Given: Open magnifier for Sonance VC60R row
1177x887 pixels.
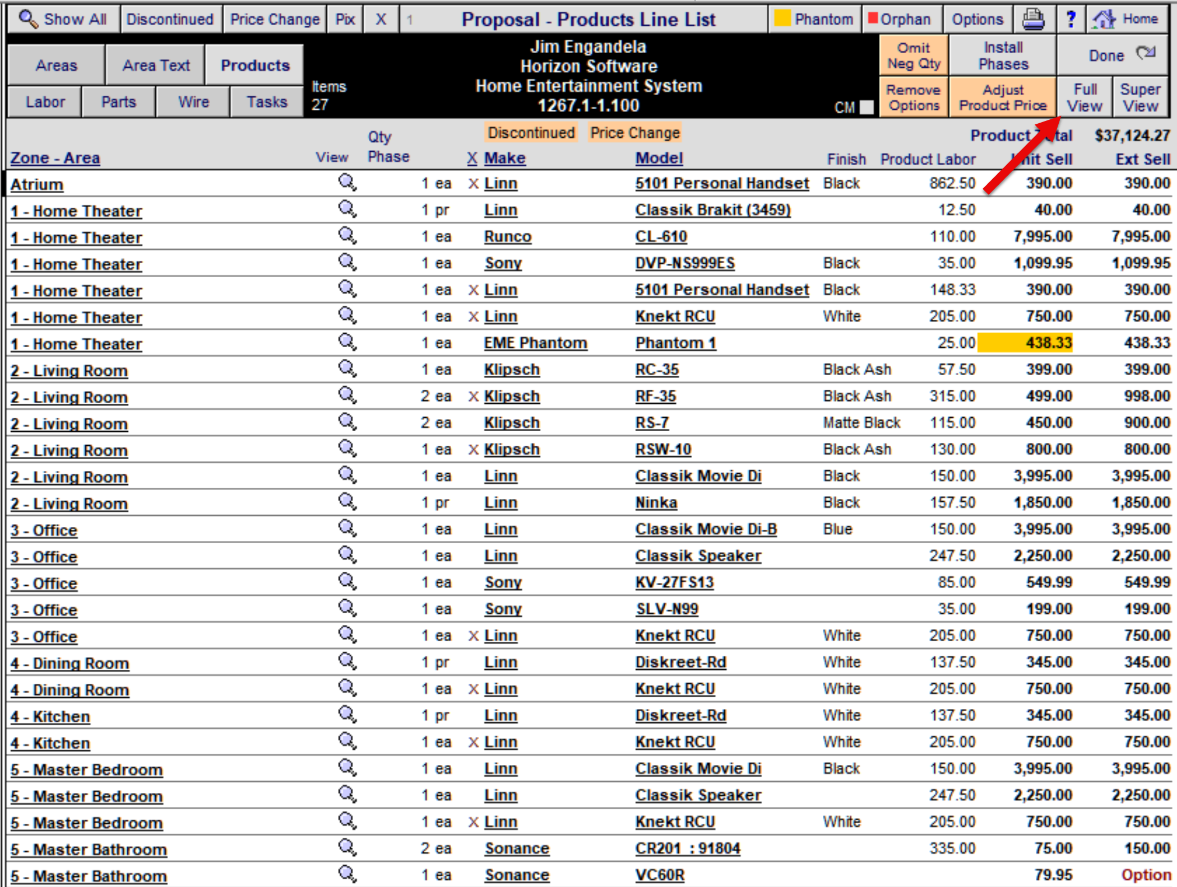Looking at the screenshot, I should [347, 874].
